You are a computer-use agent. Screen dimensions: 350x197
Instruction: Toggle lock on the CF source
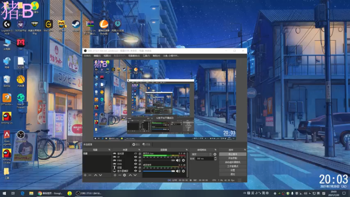point(140,157)
